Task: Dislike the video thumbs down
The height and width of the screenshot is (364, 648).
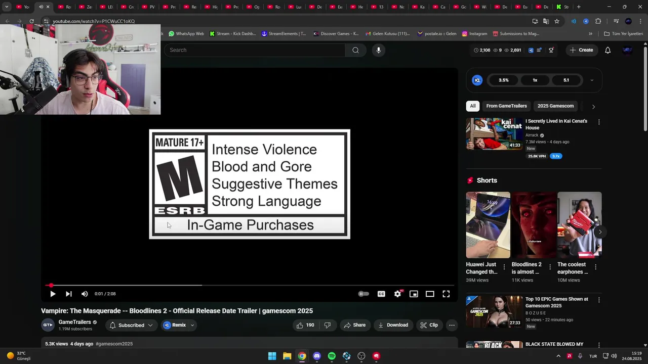Action: tap(328, 325)
